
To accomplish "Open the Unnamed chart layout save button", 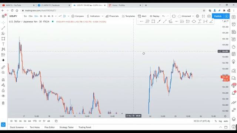I will (x=184, y=16).
